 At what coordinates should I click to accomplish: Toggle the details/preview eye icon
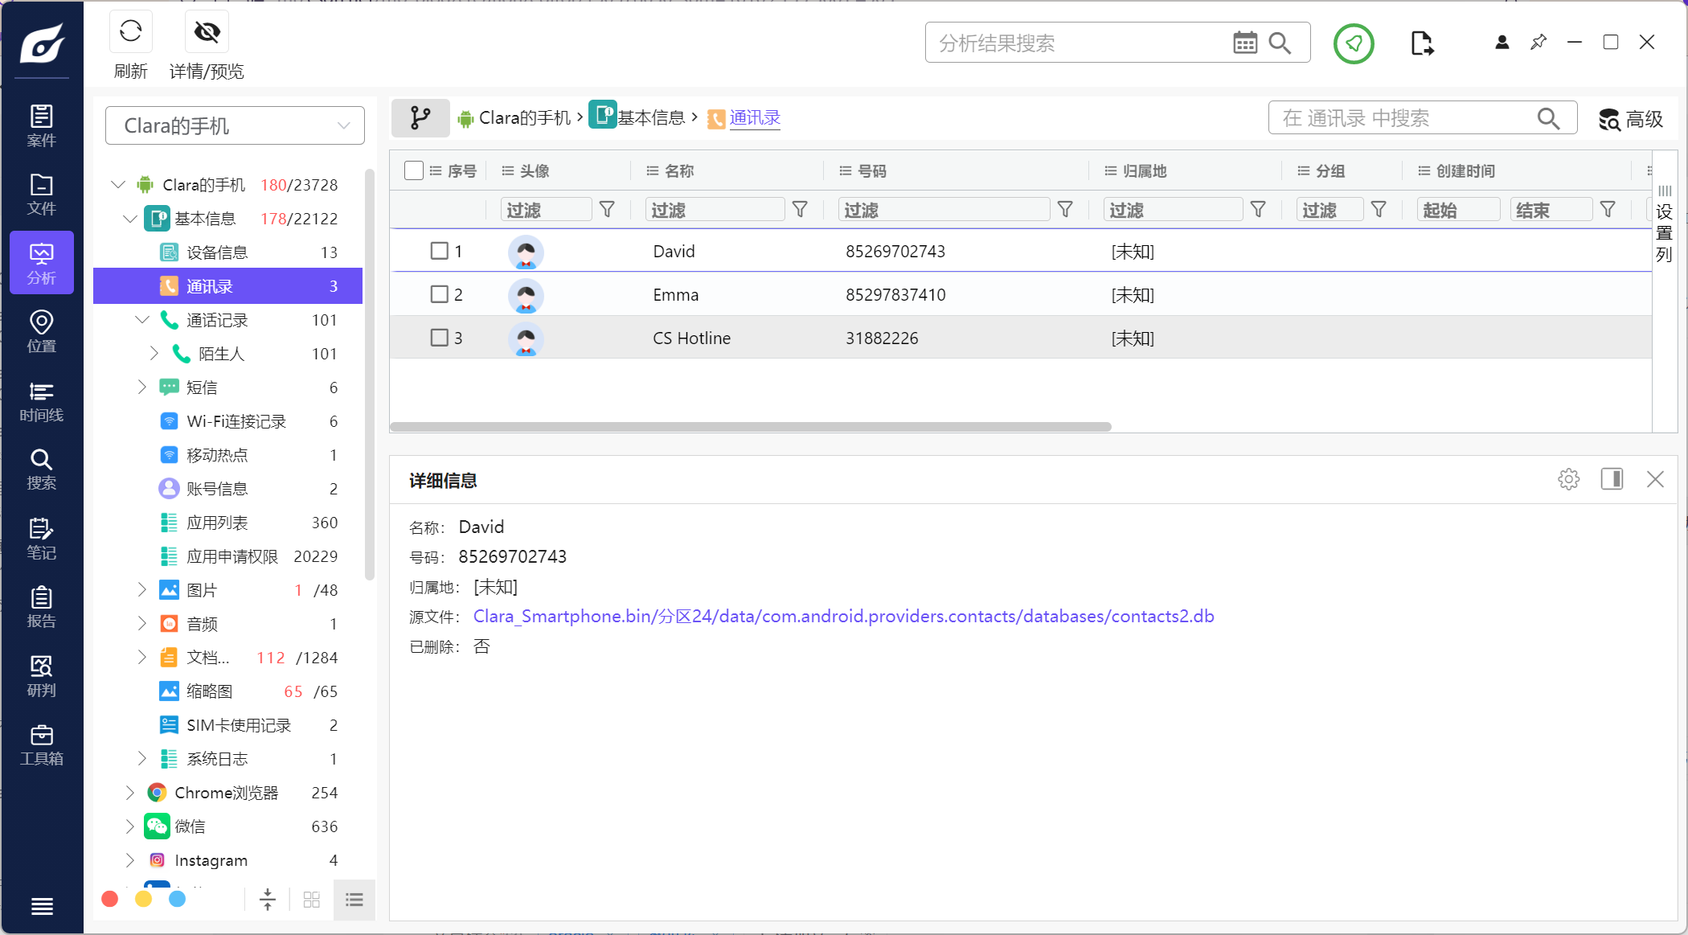click(207, 32)
